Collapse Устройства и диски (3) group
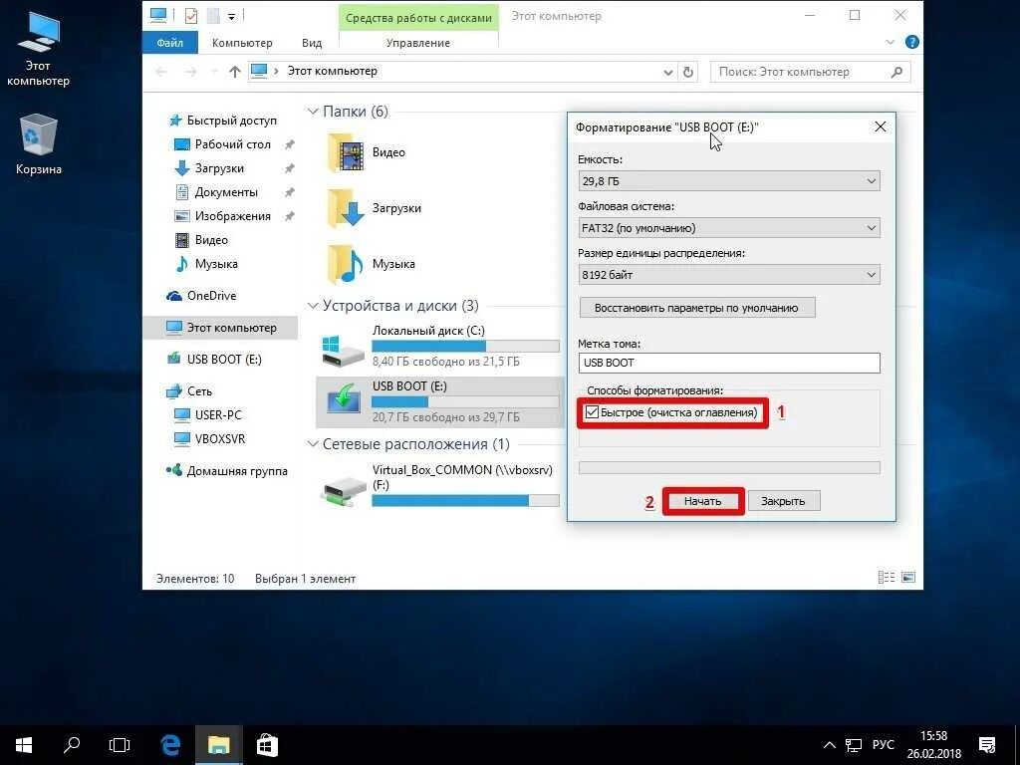This screenshot has width=1020, height=765. 313,306
